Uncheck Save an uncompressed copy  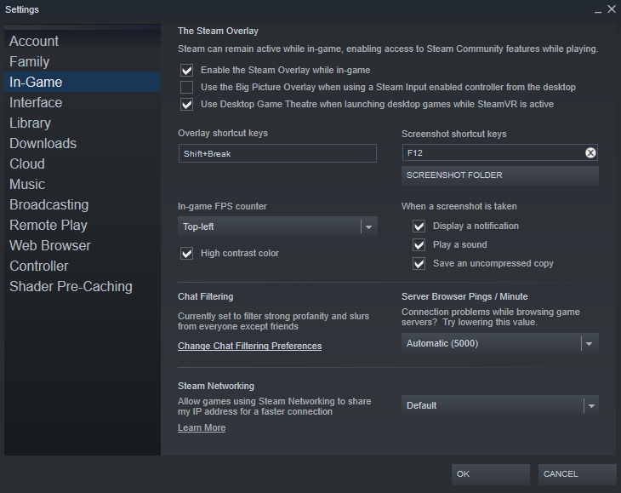click(419, 263)
